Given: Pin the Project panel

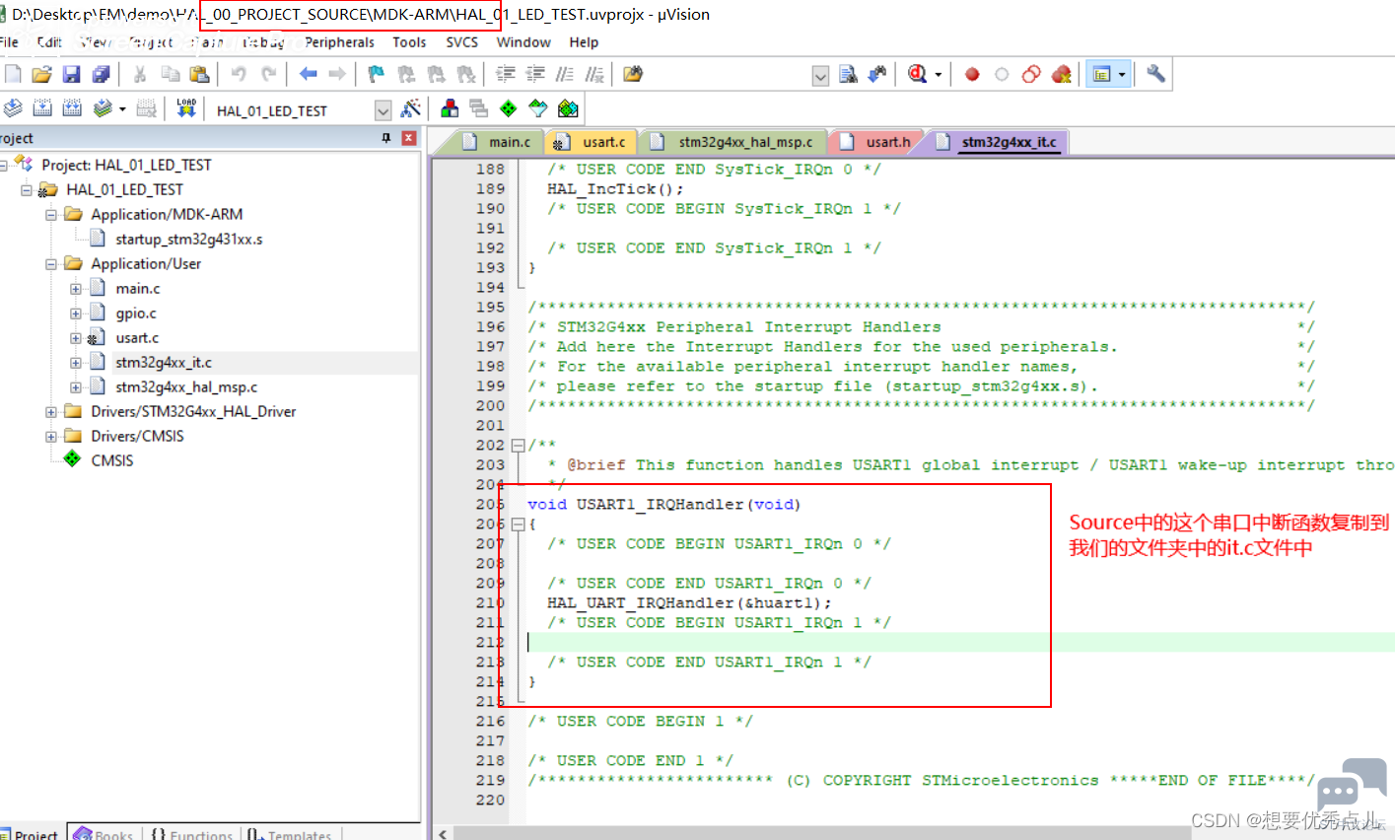Looking at the screenshot, I should point(386,138).
